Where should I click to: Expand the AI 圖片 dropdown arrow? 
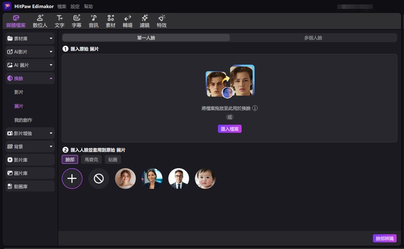point(51,65)
